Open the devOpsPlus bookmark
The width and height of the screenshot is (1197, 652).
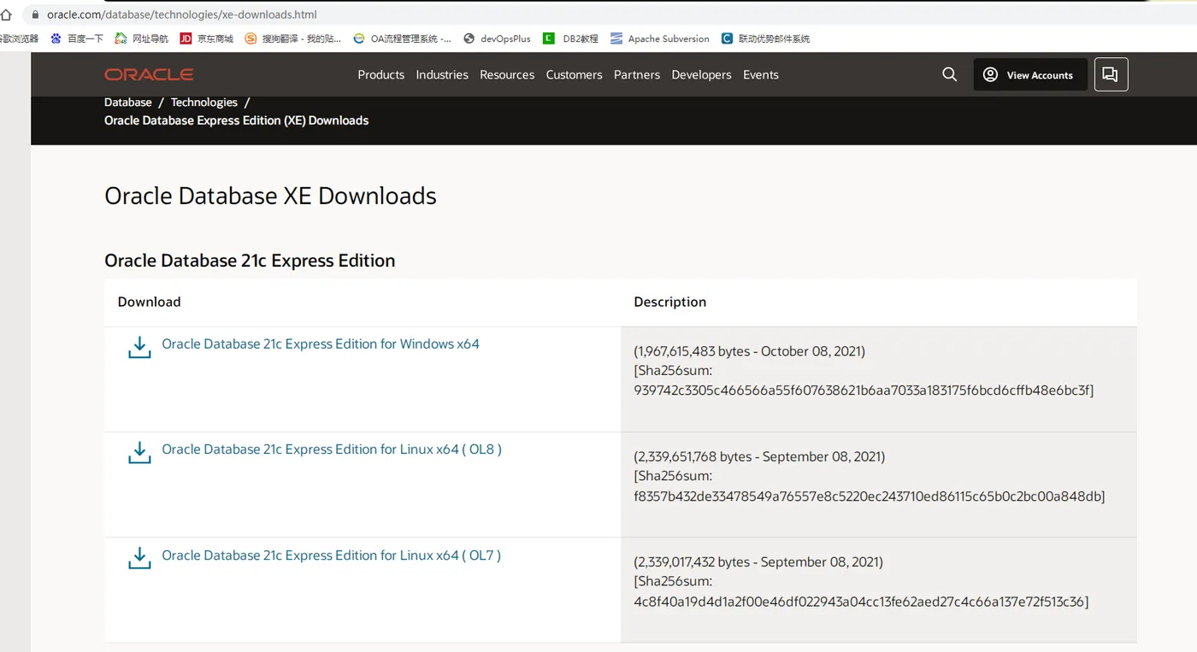pyautogui.click(x=497, y=38)
